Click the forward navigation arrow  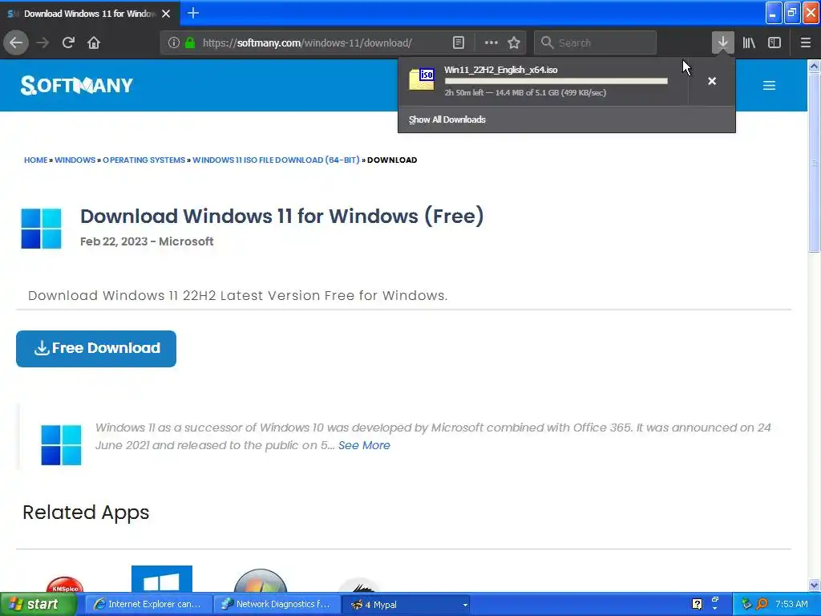(x=42, y=43)
